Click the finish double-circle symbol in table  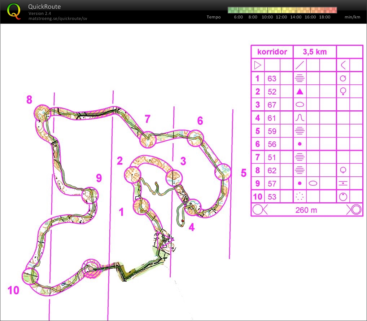click(354, 210)
